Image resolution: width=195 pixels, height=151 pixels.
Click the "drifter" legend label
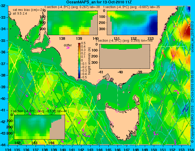[68, 45]
